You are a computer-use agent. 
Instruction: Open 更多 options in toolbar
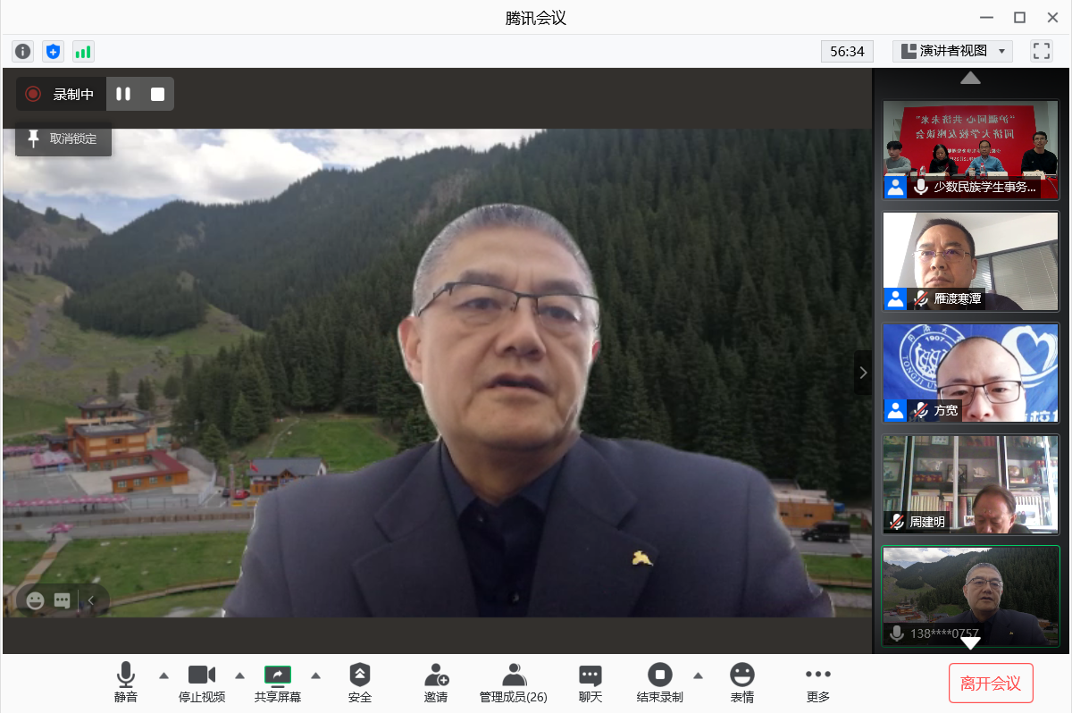[x=817, y=683]
